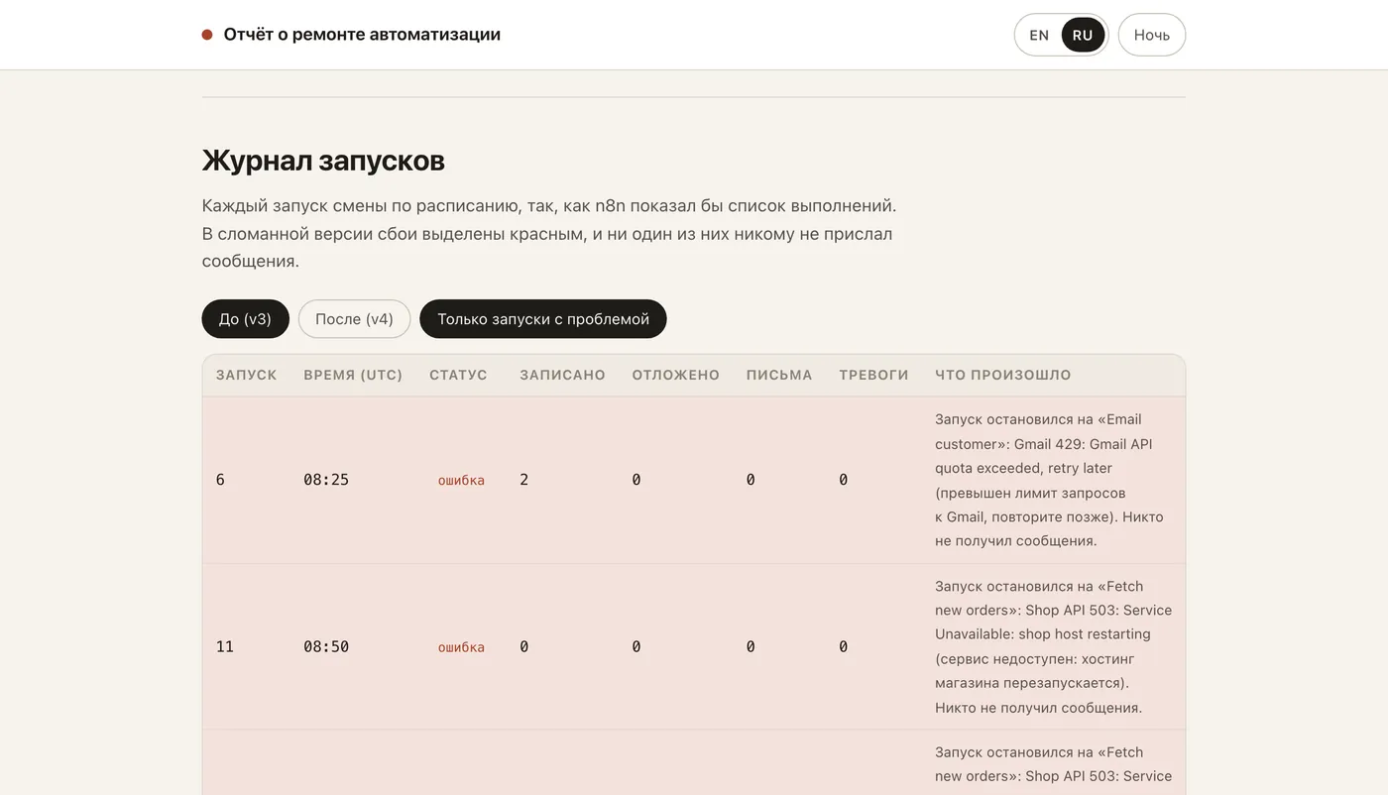Screen dimensions: 1388x795
Task: Switch to the После (v4) tab
Action: [354, 319]
